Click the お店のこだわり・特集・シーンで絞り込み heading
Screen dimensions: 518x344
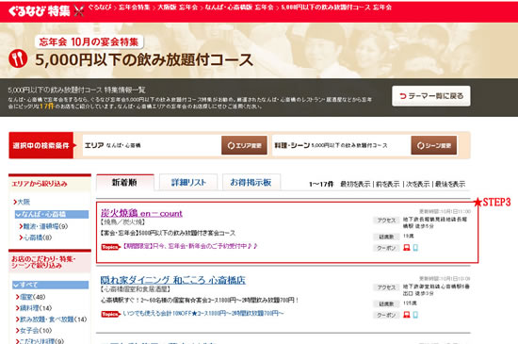[43, 262]
